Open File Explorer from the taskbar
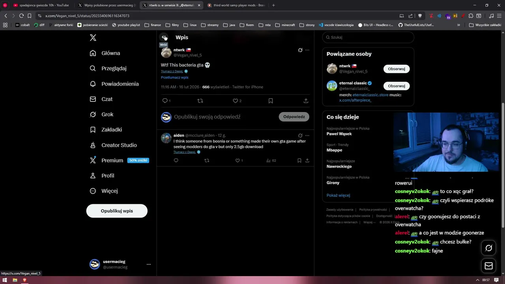Viewport: 505px width, 284px height. click(x=15, y=280)
